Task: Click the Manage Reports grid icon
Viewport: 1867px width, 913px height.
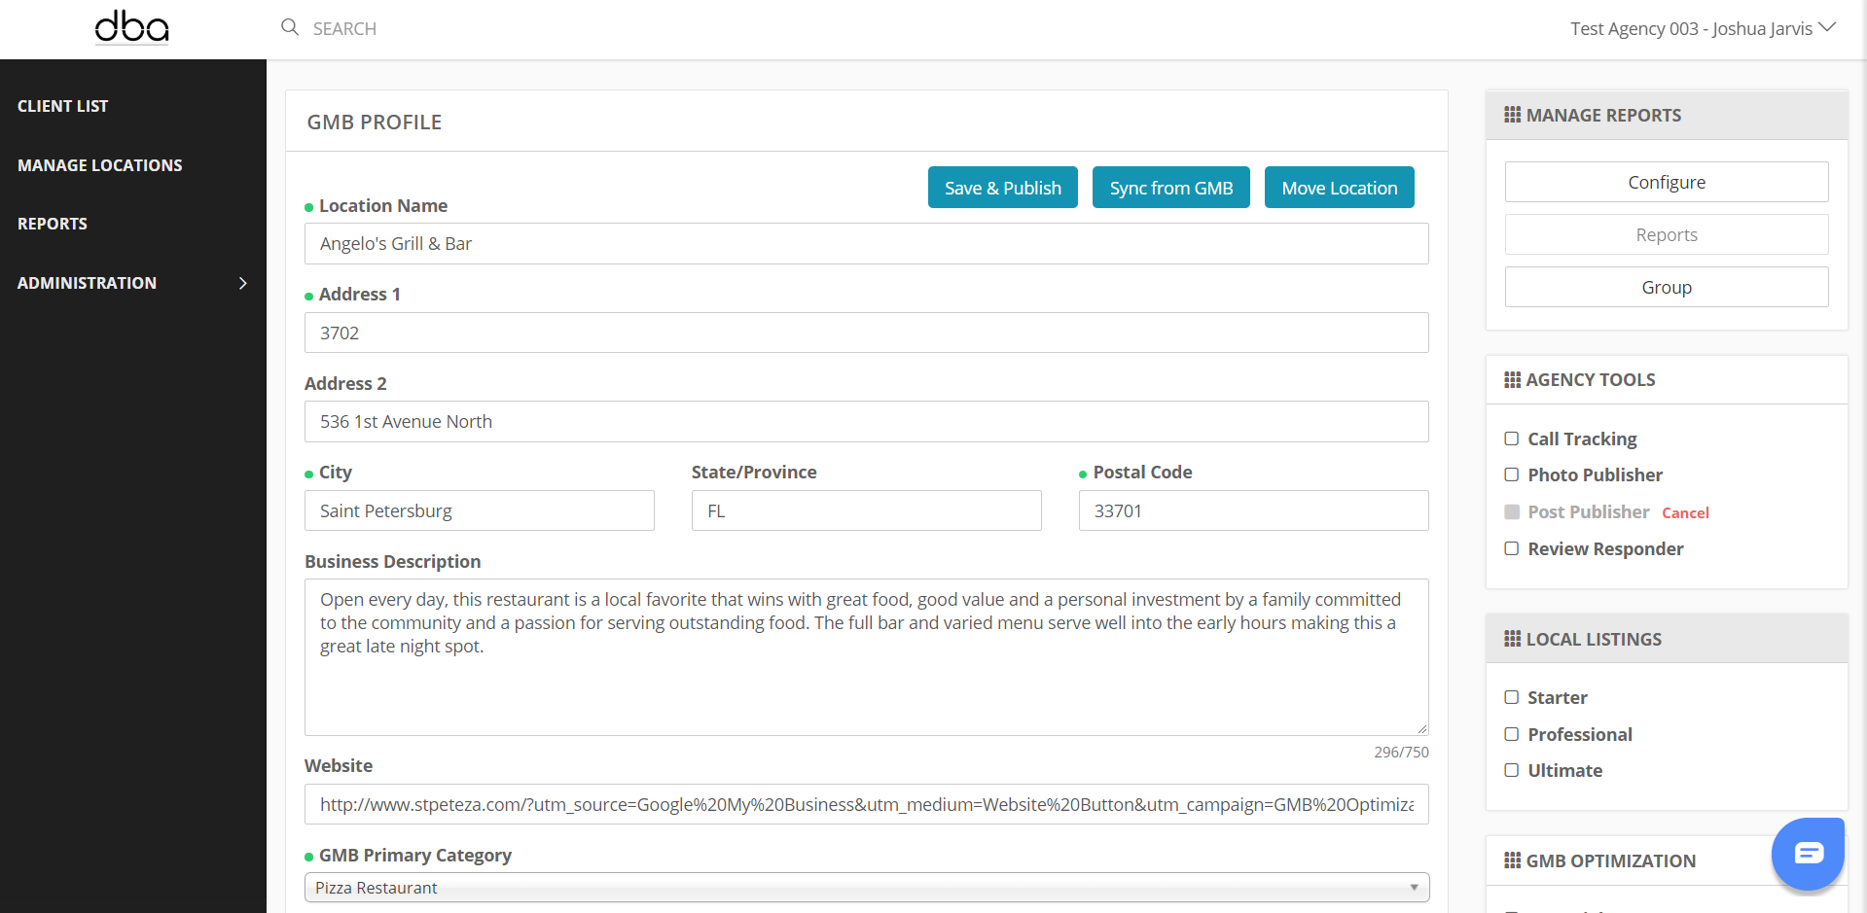Action: (1512, 115)
